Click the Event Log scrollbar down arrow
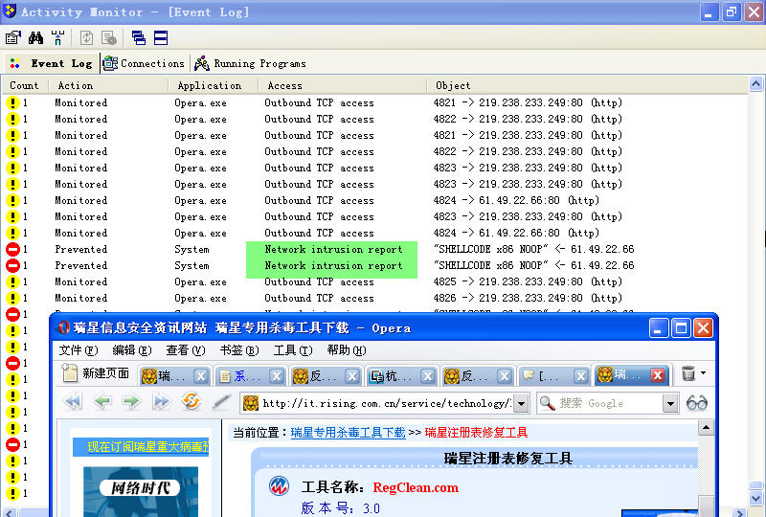Screen dimensions: 766x517 click(x=755, y=498)
